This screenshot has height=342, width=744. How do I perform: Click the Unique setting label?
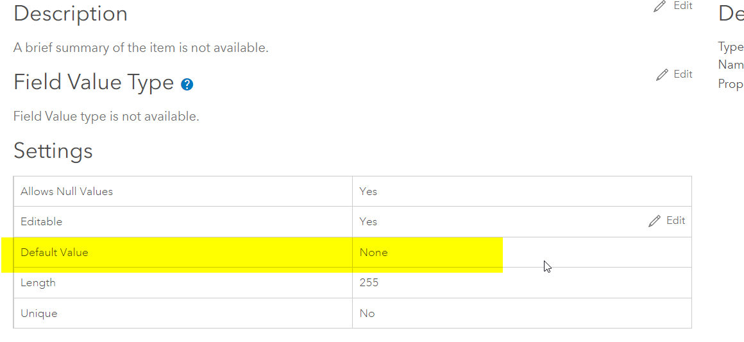[39, 313]
